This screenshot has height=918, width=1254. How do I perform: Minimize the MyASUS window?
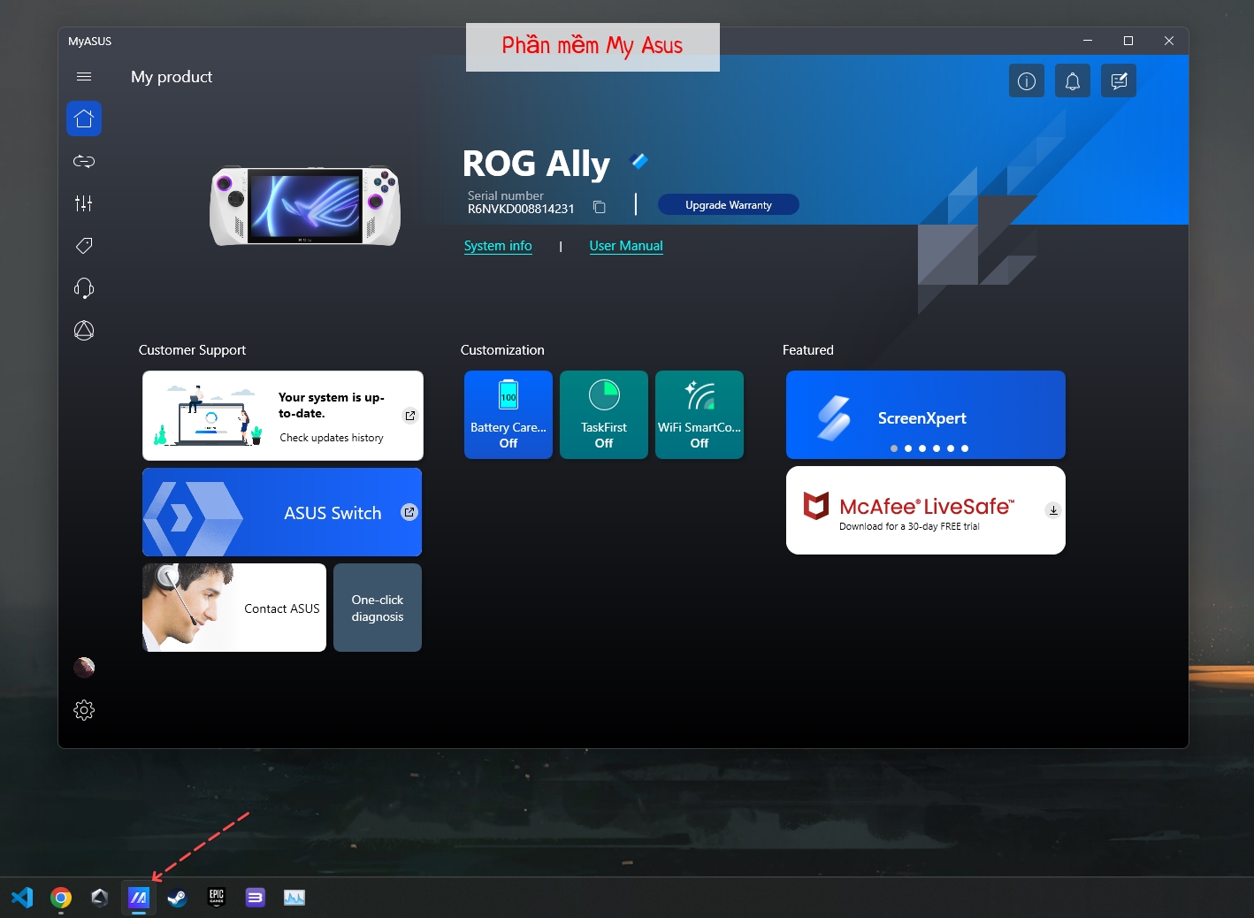(1088, 41)
